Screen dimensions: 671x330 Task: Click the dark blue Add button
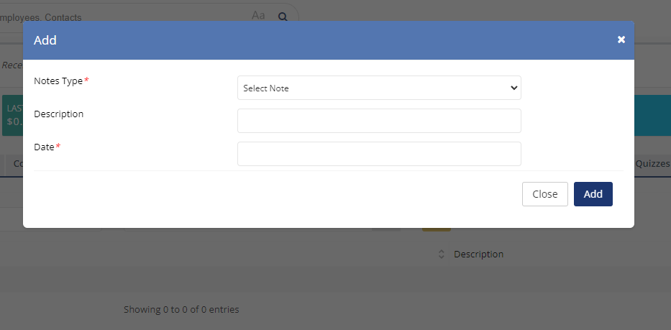pyautogui.click(x=593, y=194)
